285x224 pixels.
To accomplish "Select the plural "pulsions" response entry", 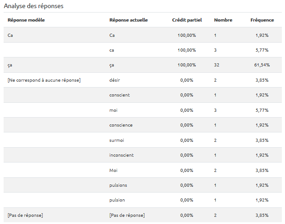I will 118,185.
